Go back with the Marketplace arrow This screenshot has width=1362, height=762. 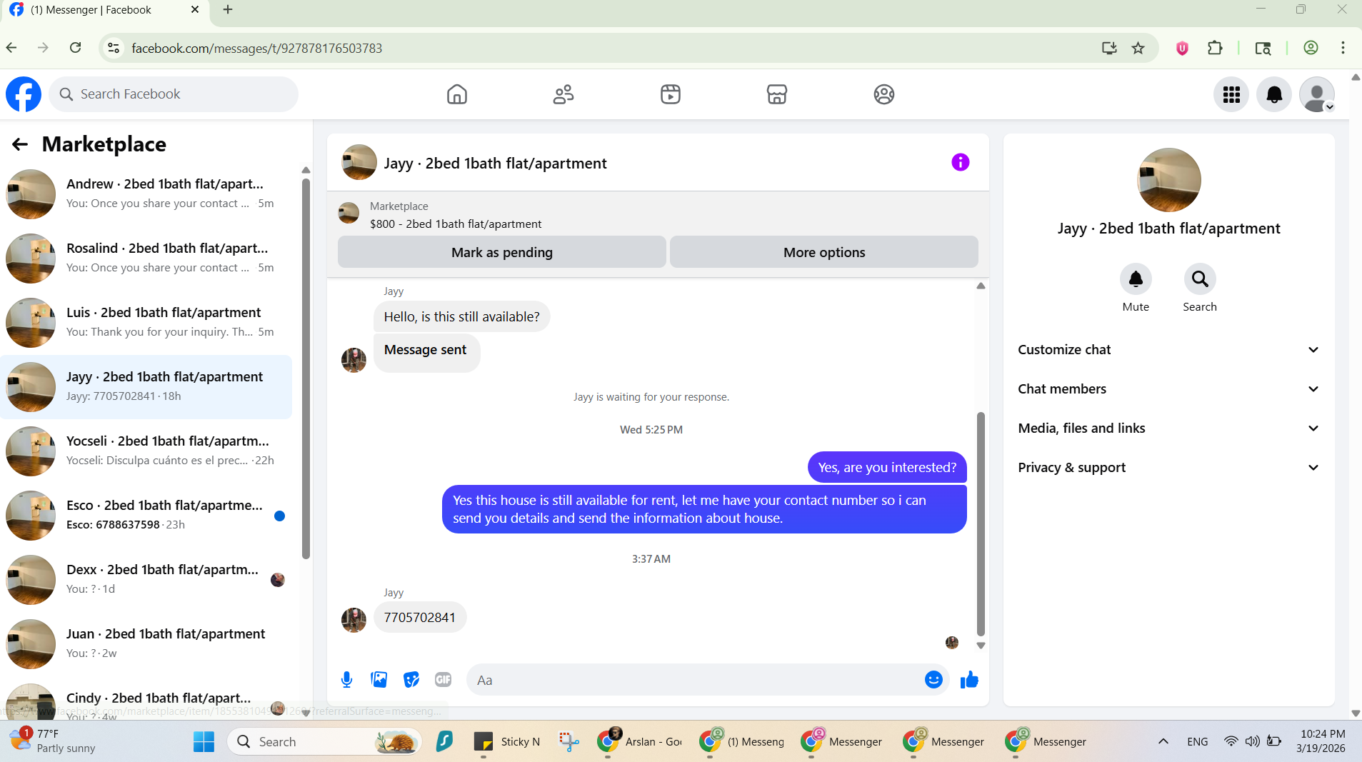point(20,144)
